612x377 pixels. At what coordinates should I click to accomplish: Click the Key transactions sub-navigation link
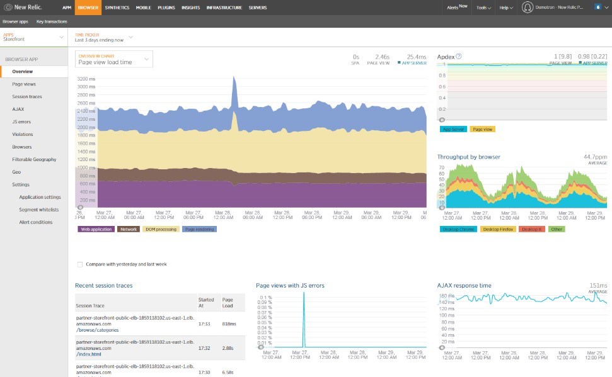click(52, 21)
